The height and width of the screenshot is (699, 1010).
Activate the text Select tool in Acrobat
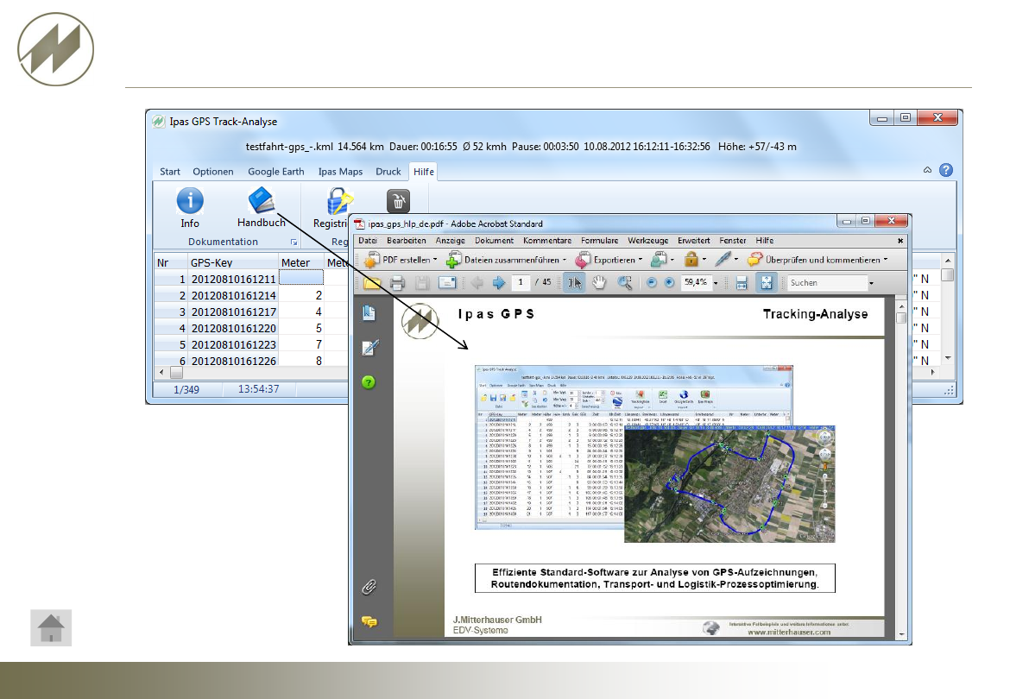point(574,282)
